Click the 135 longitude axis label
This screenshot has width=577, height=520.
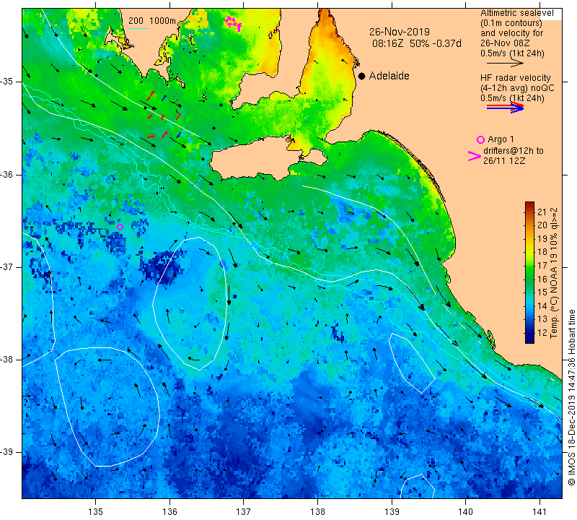(x=96, y=512)
